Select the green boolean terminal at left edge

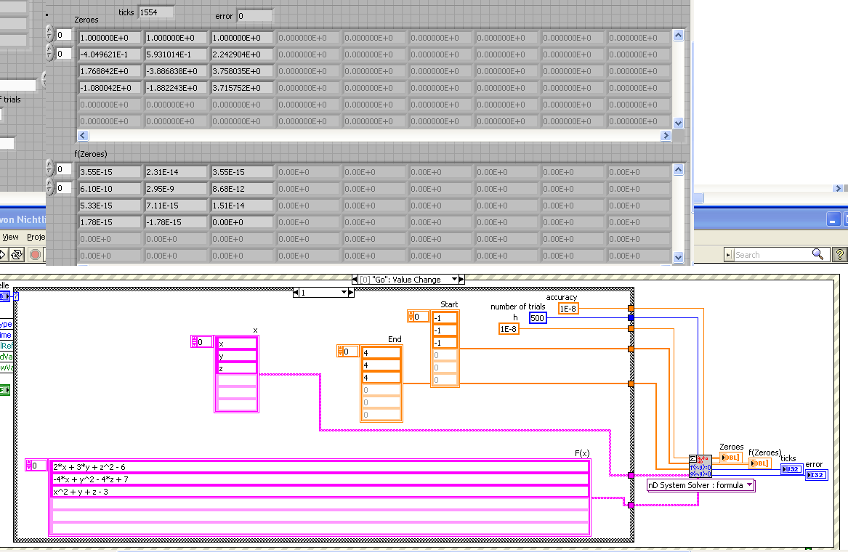(4, 390)
